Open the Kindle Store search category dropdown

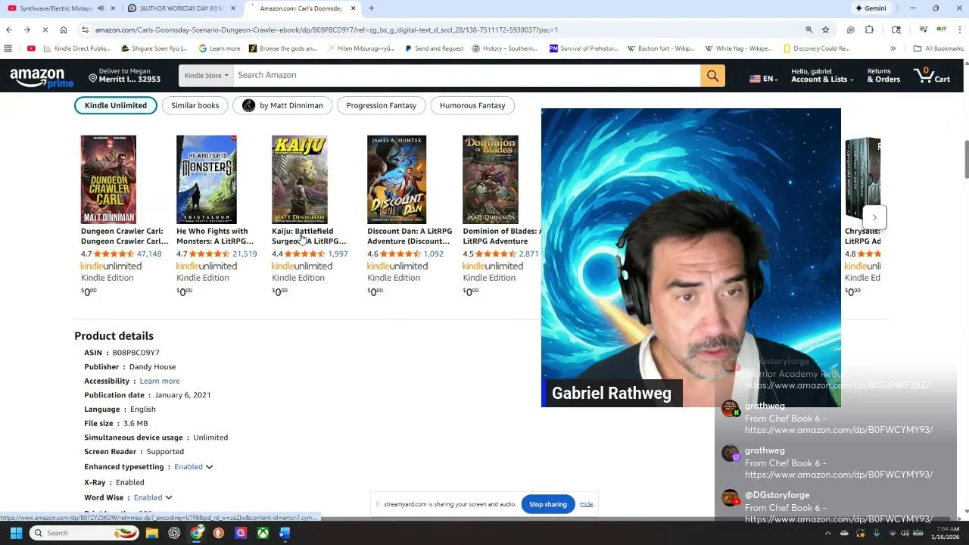206,75
